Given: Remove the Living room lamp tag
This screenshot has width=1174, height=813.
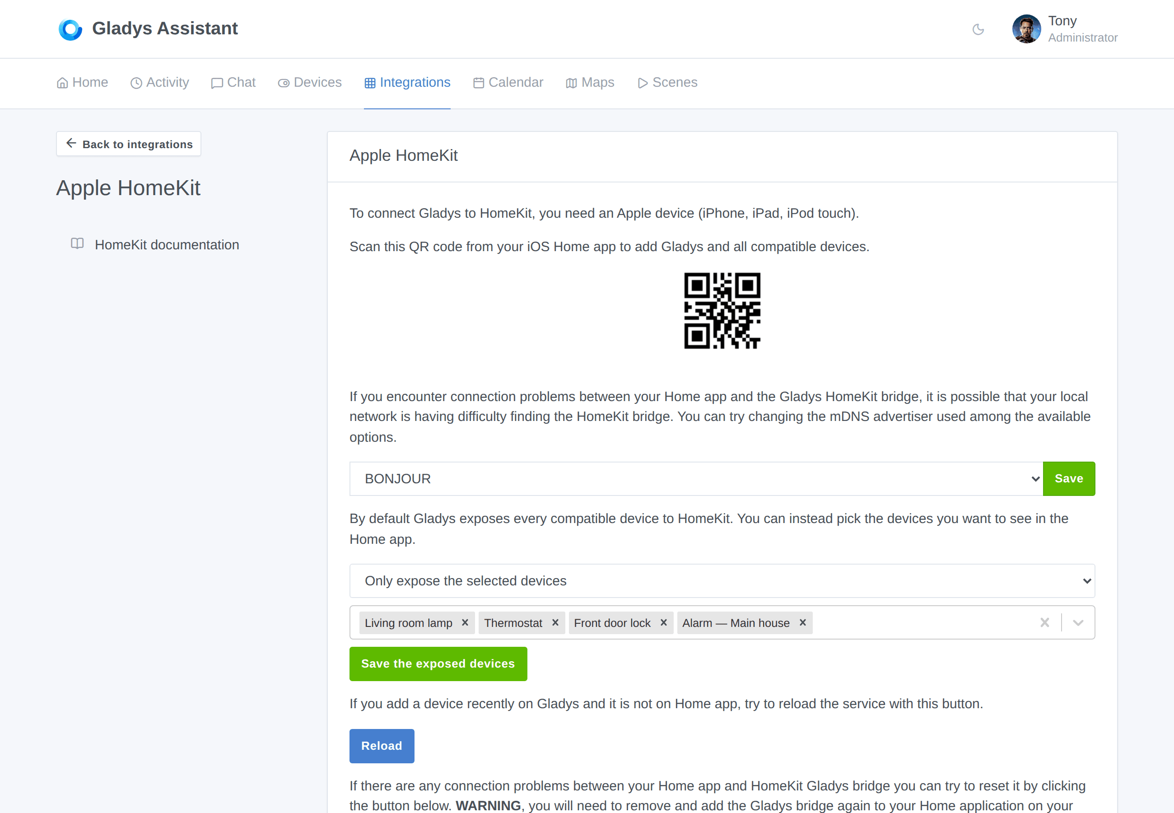Looking at the screenshot, I should tap(465, 622).
